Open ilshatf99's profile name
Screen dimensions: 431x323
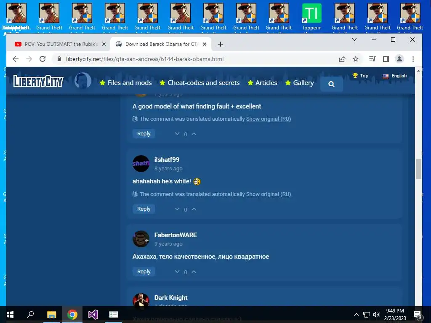point(167,159)
